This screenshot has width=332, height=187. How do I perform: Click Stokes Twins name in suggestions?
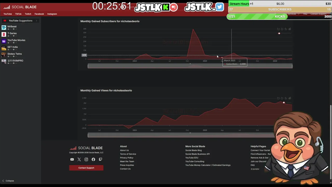15,54
